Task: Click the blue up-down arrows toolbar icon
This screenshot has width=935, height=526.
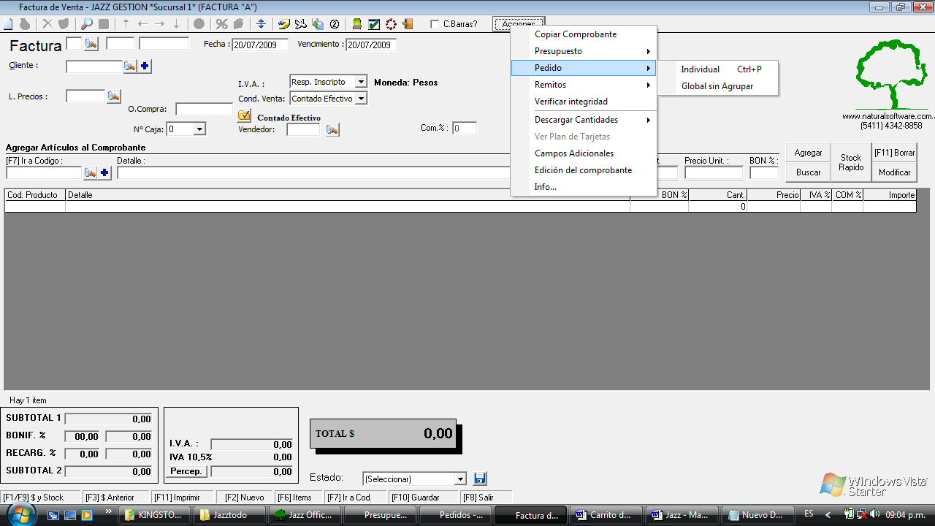Action: coord(261,24)
